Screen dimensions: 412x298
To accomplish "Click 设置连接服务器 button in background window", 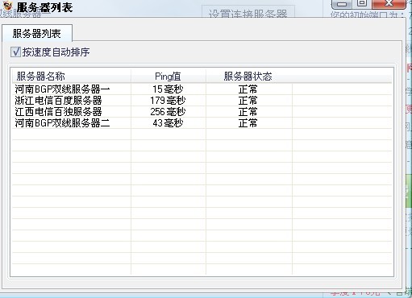I will [248, 12].
